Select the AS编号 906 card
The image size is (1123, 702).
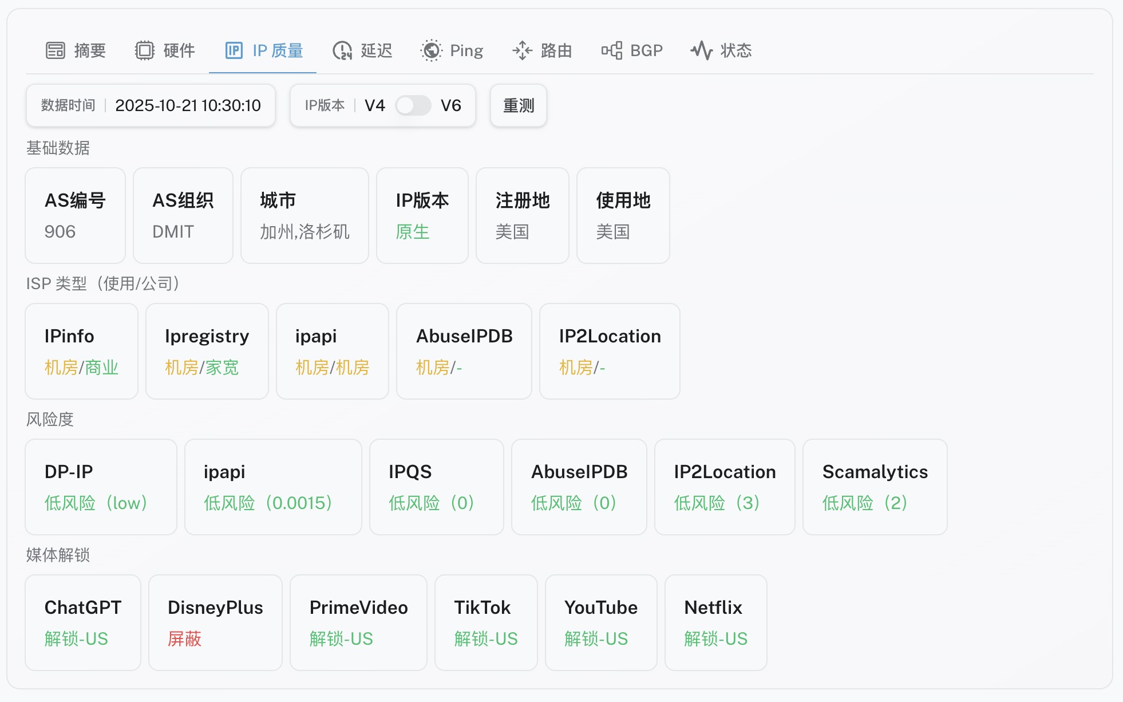[x=75, y=215]
